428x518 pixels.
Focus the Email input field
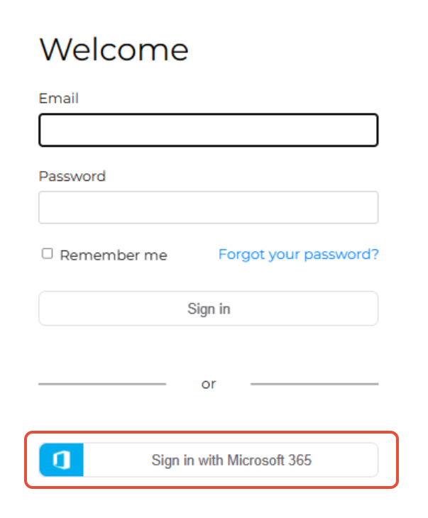tap(209, 130)
